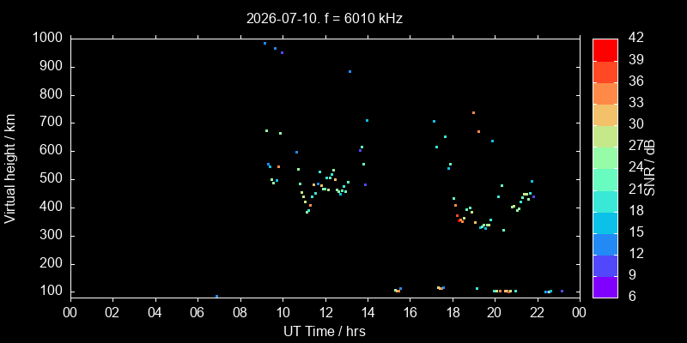
Task: Click the plot title showing 6010 kHz
Action: click(x=325, y=19)
